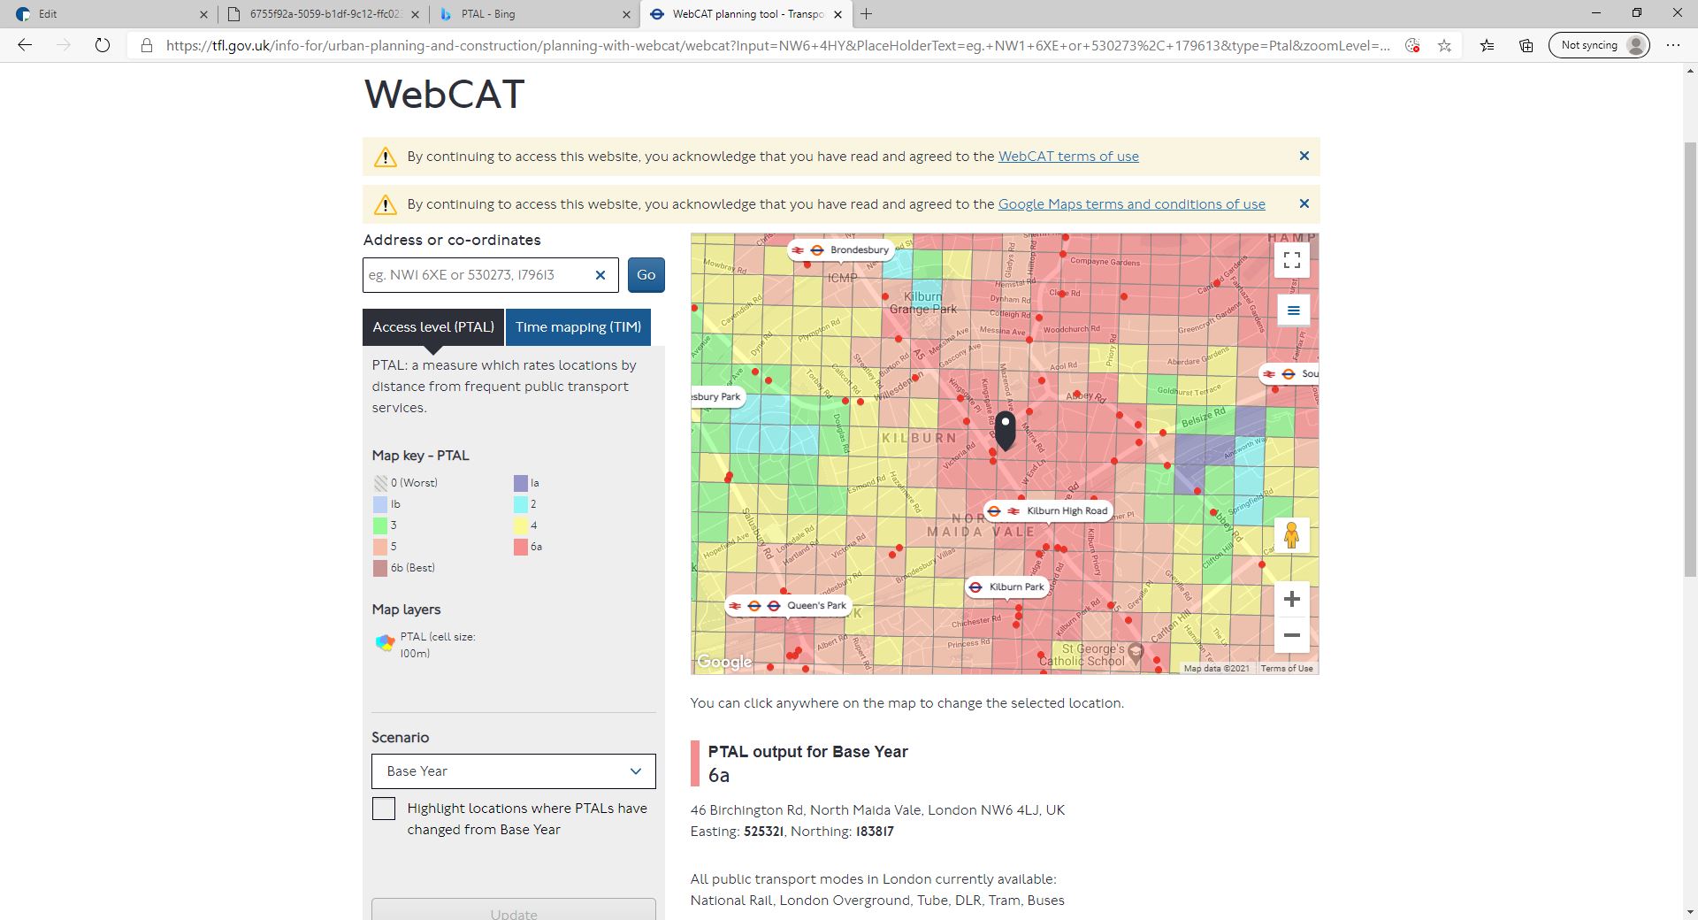Click the 2 cyan legend swatch

tap(521, 504)
